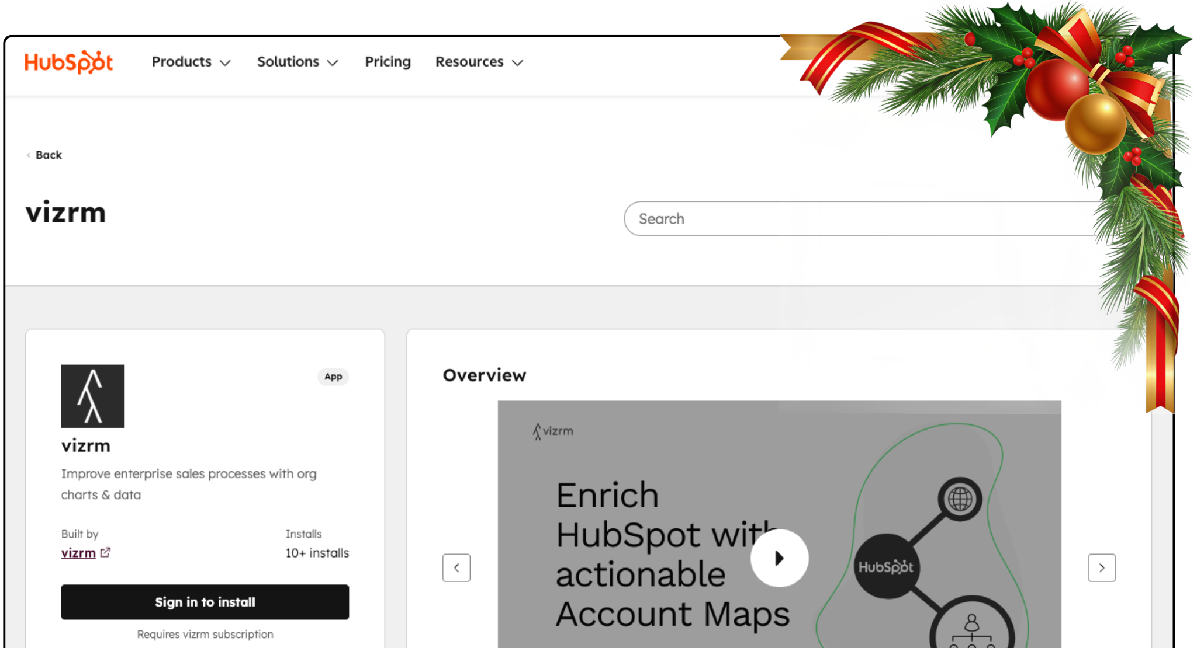This screenshot has width=1197, height=648.
Task: Advance to next carousel slide
Action: click(1101, 567)
